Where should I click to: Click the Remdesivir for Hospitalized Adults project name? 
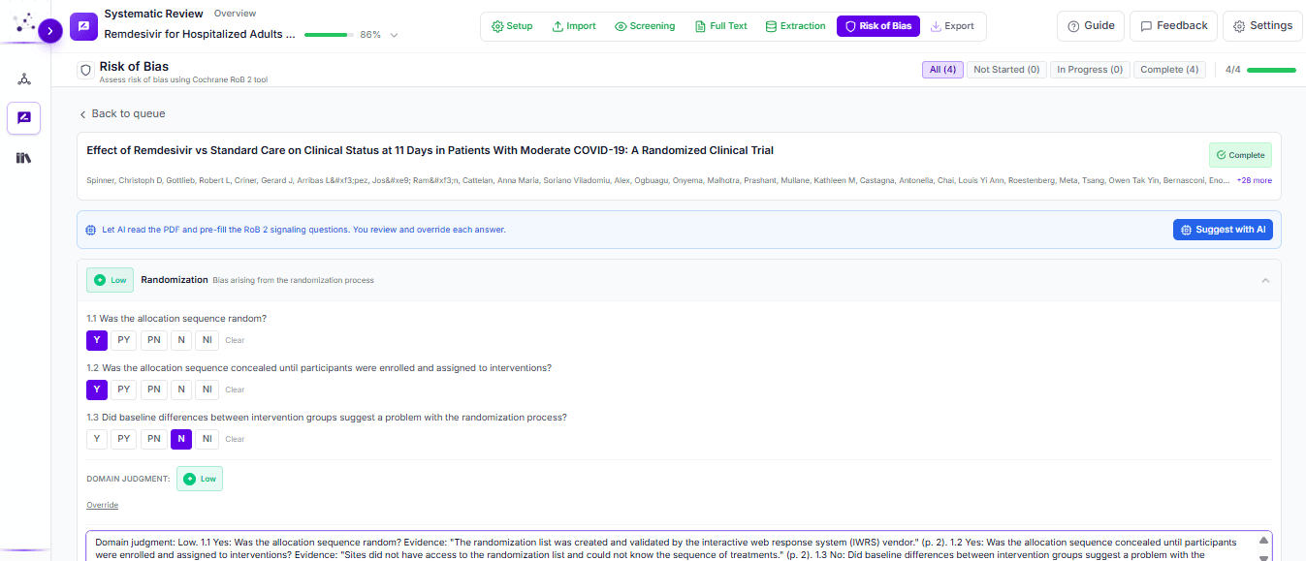200,34
